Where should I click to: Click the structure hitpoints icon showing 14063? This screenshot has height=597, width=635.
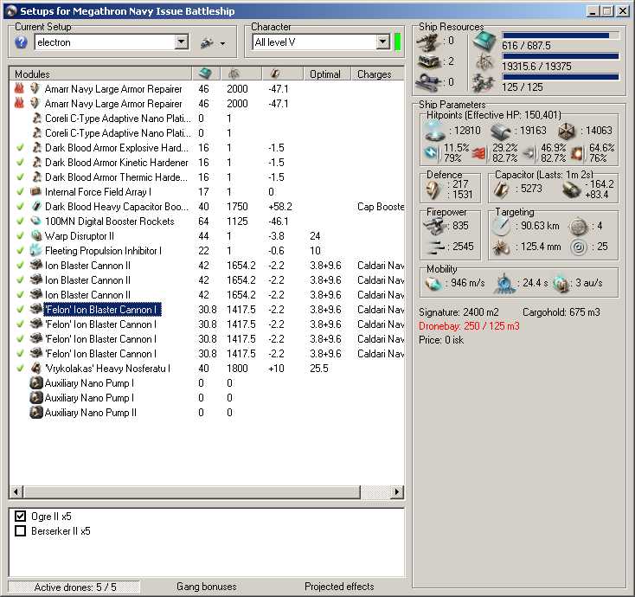(x=567, y=131)
